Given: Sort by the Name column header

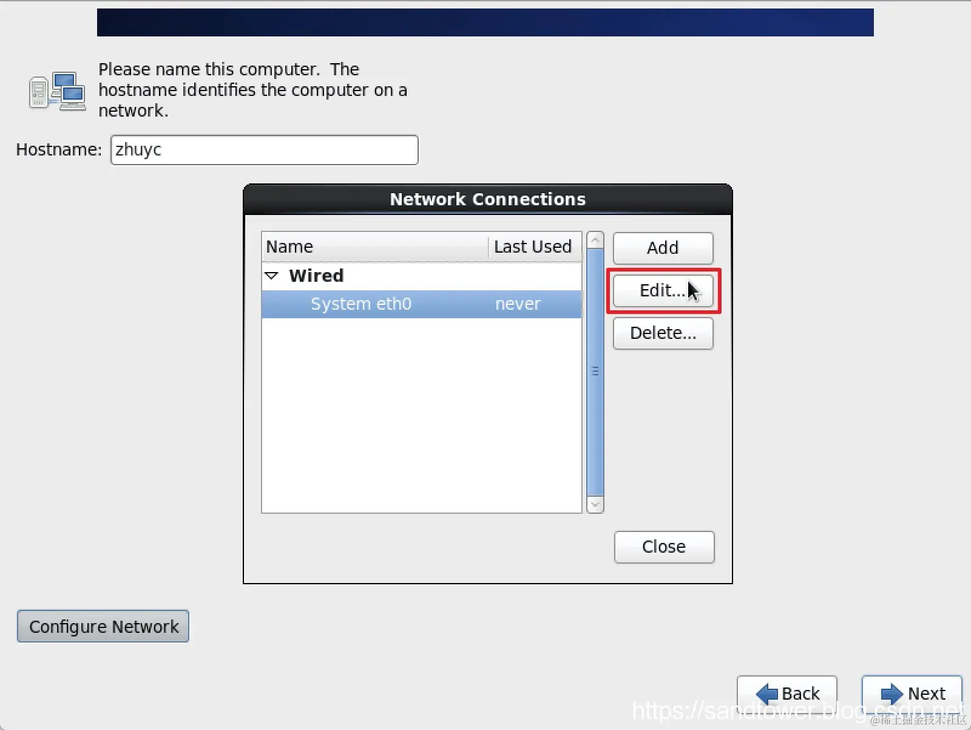Looking at the screenshot, I should (375, 247).
